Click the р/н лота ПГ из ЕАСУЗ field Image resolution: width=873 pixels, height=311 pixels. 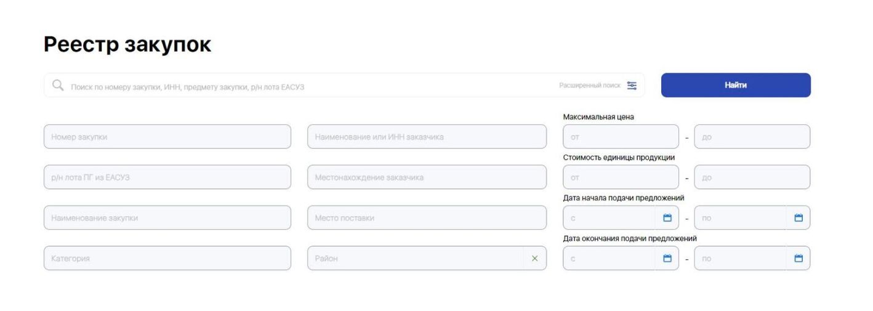(167, 177)
